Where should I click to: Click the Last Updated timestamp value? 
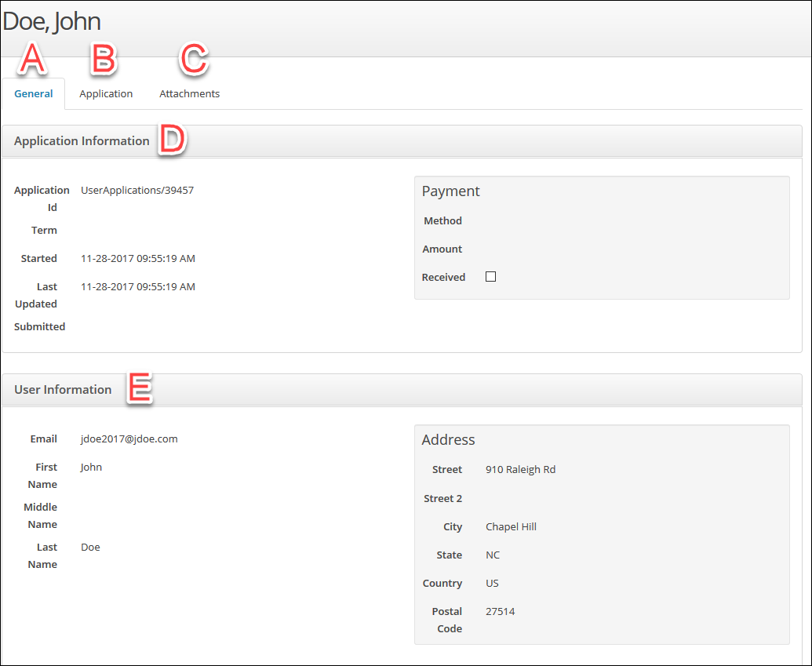[137, 286]
